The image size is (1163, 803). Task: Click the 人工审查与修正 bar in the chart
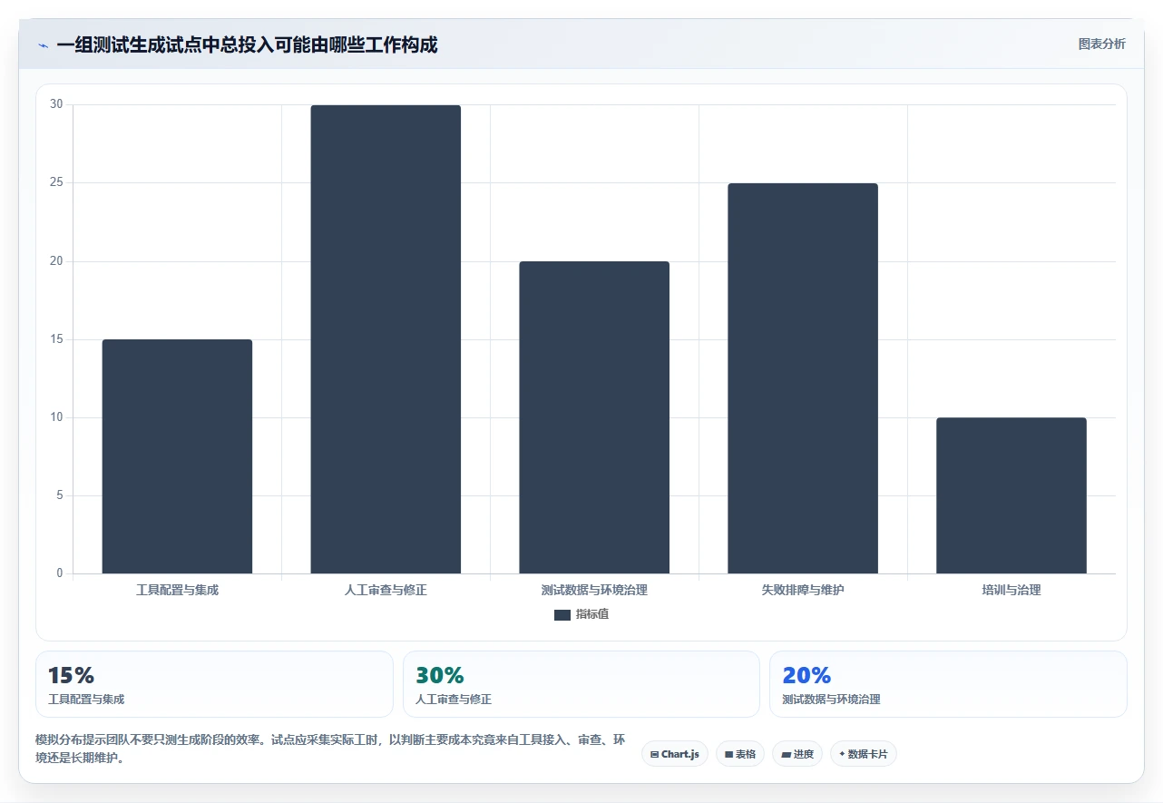tap(386, 339)
